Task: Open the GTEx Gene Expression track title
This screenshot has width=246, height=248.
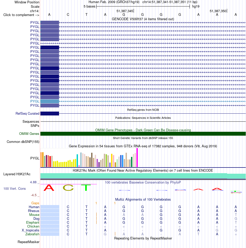Action: click(x=143, y=146)
